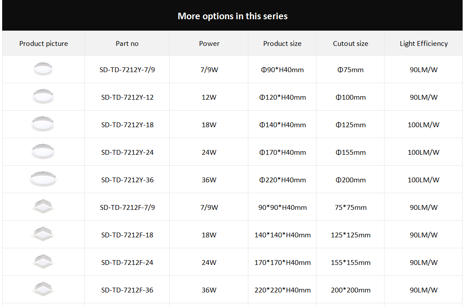Open part number SD-TD-7212Y-18
This screenshot has width=467, height=306.
pos(127,125)
